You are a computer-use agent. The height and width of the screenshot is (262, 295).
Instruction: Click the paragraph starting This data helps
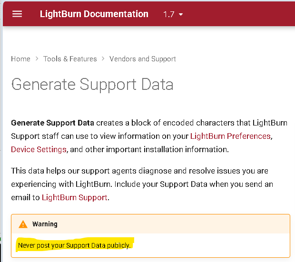142,184
